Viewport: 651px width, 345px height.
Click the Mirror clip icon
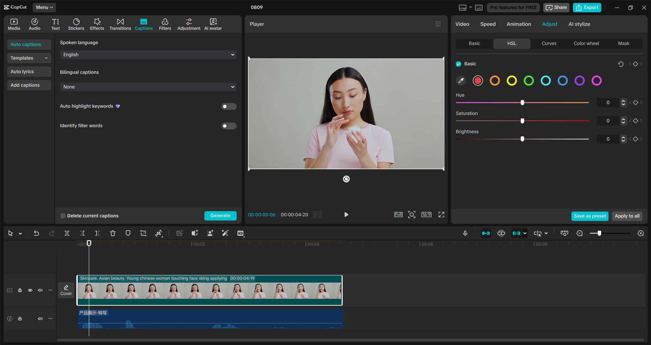[159, 233]
